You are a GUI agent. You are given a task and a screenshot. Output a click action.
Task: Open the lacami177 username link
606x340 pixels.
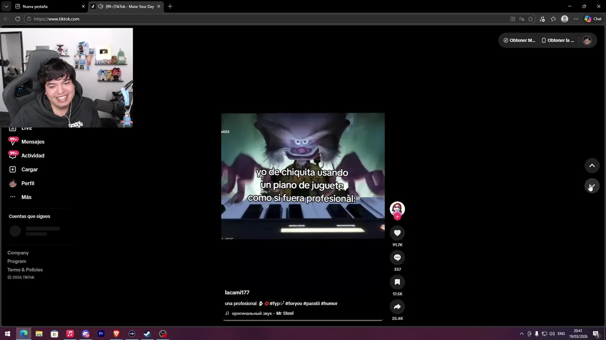tap(237, 293)
